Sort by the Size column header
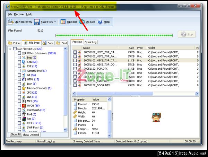The height and width of the screenshot is (157, 208). [127, 48]
